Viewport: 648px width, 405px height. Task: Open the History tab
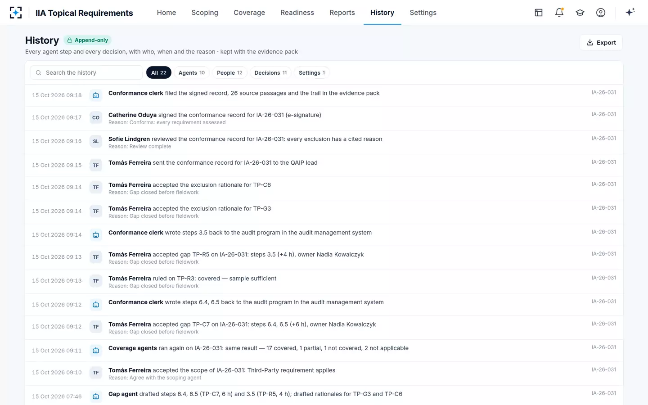[x=382, y=13]
